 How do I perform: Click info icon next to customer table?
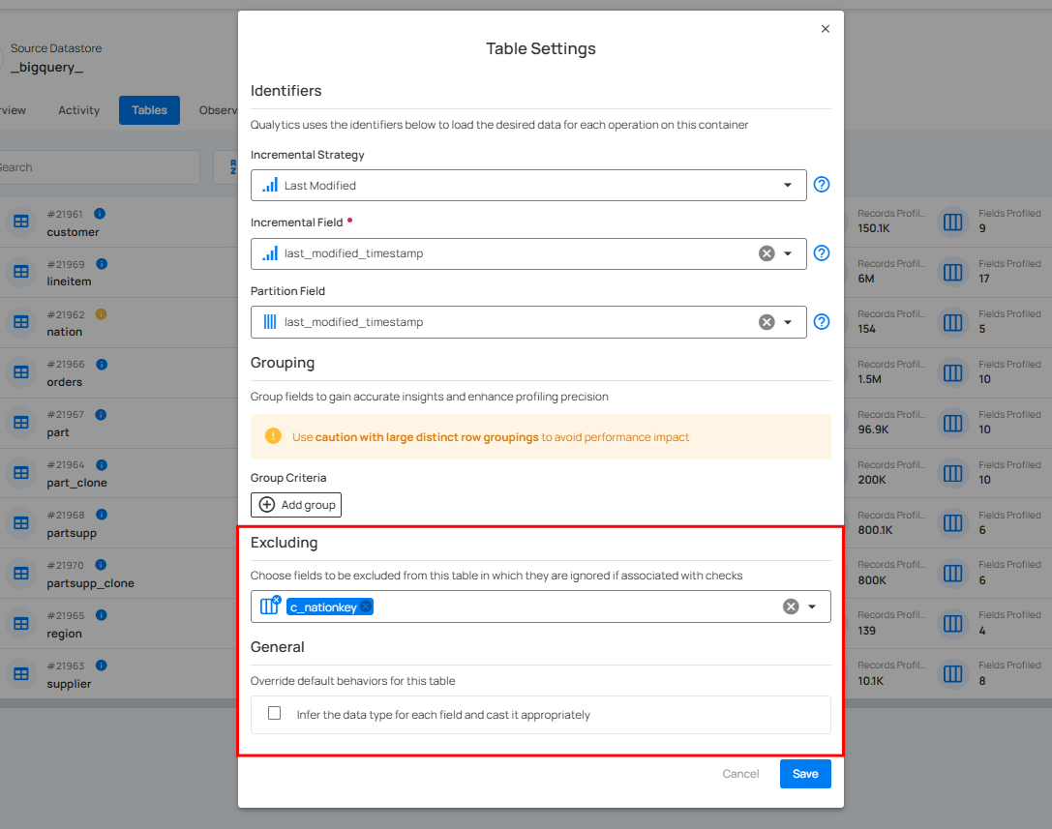(x=100, y=214)
